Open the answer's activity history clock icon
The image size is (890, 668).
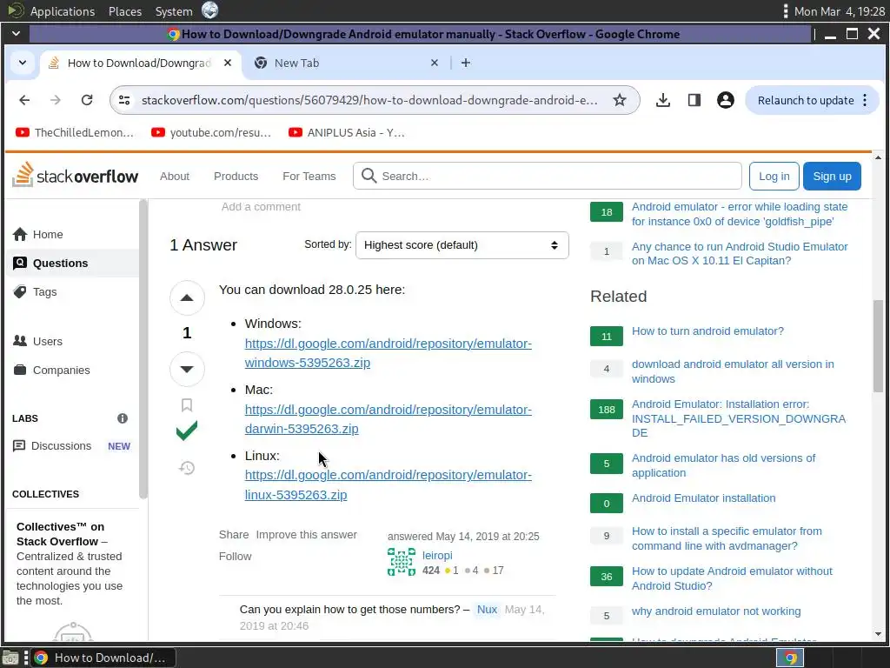coord(187,468)
